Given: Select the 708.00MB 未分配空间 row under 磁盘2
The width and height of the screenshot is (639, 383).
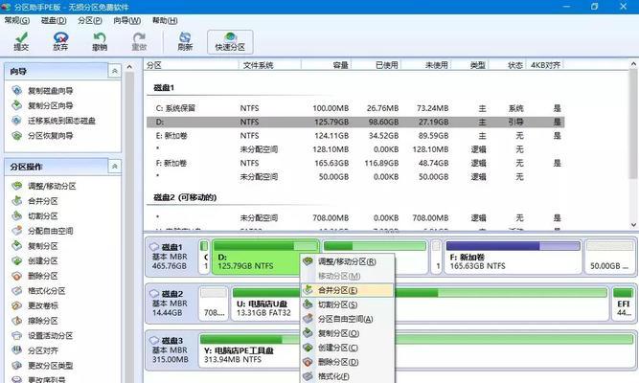Looking at the screenshot, I should [355, 218].
